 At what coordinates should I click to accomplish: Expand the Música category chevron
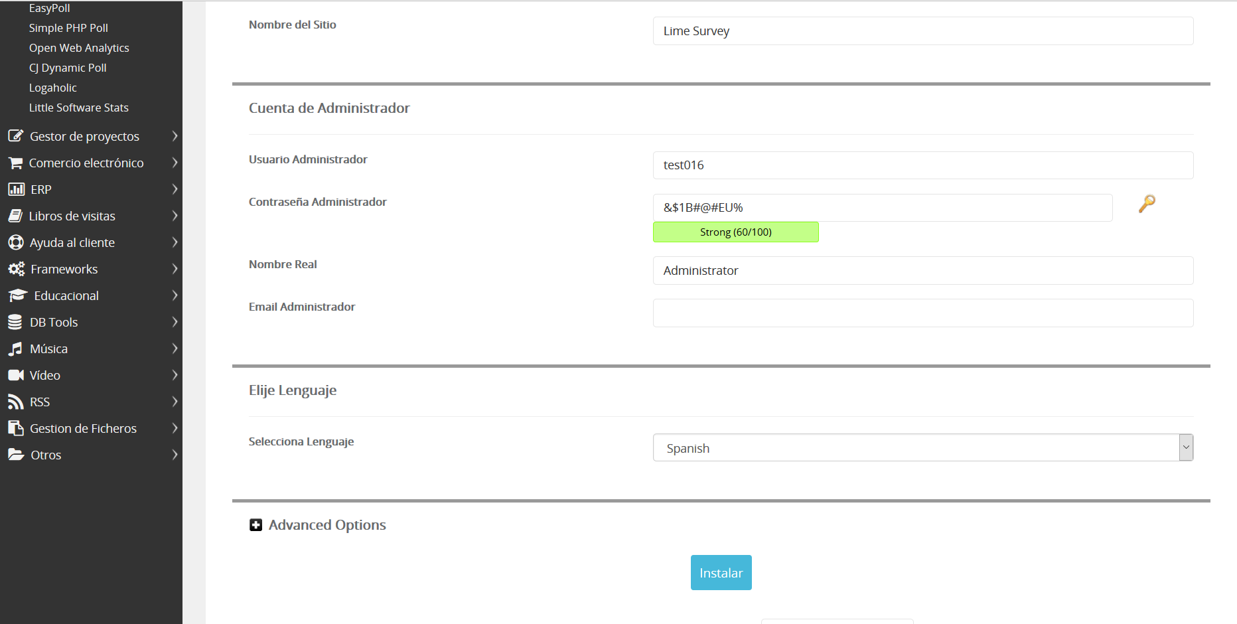point(175,349)
